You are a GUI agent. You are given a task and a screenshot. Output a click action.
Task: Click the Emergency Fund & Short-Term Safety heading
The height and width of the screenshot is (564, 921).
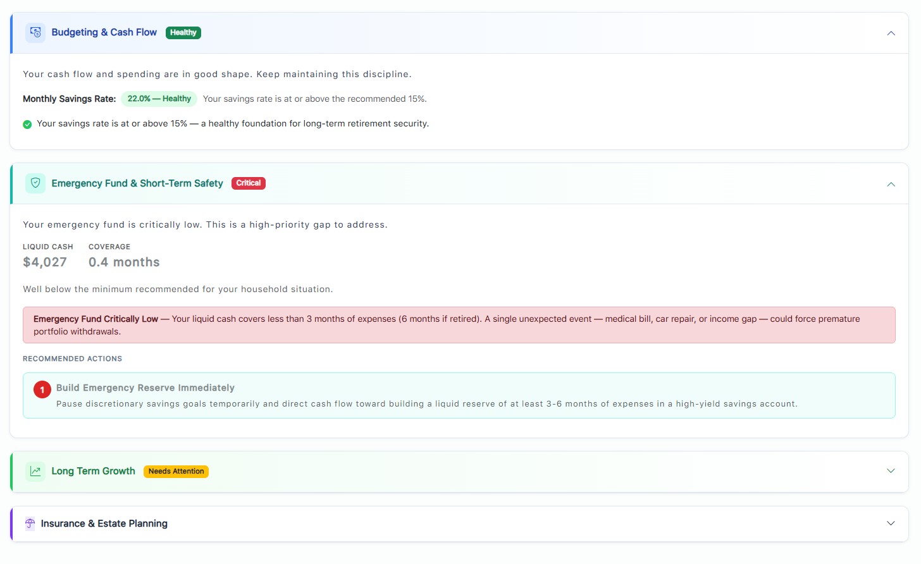click(137, 183)
